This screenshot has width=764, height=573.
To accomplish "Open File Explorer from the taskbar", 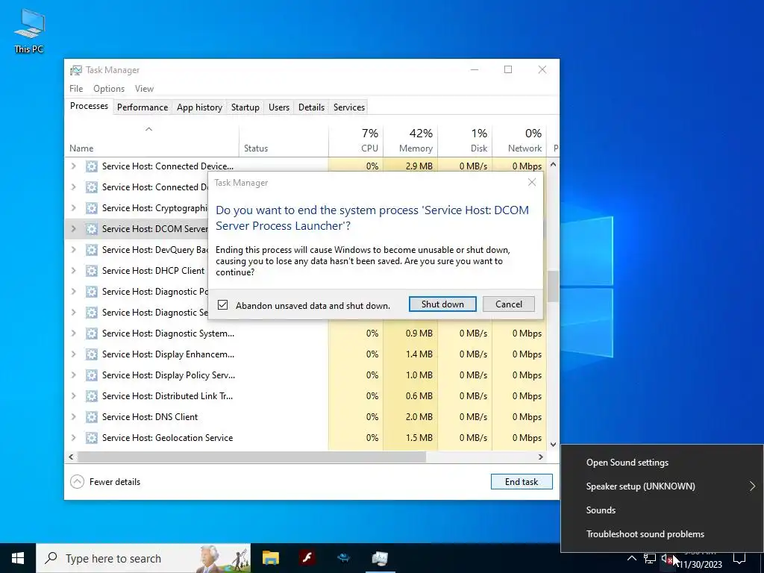I will (270, 558).
